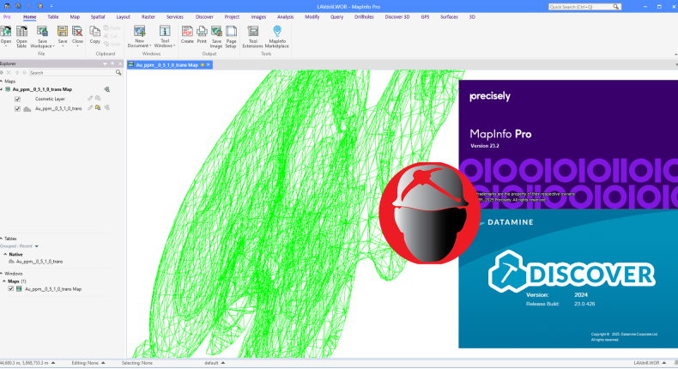Image resolution: width=678 pixels, height=369 pixels.
Task: Open the Editing: None dropdown in status bar
Action: click(x=103, y=363)
